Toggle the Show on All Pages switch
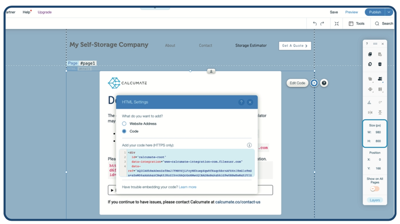This screenshot has width=400, height=224. (x=375, y=189)
